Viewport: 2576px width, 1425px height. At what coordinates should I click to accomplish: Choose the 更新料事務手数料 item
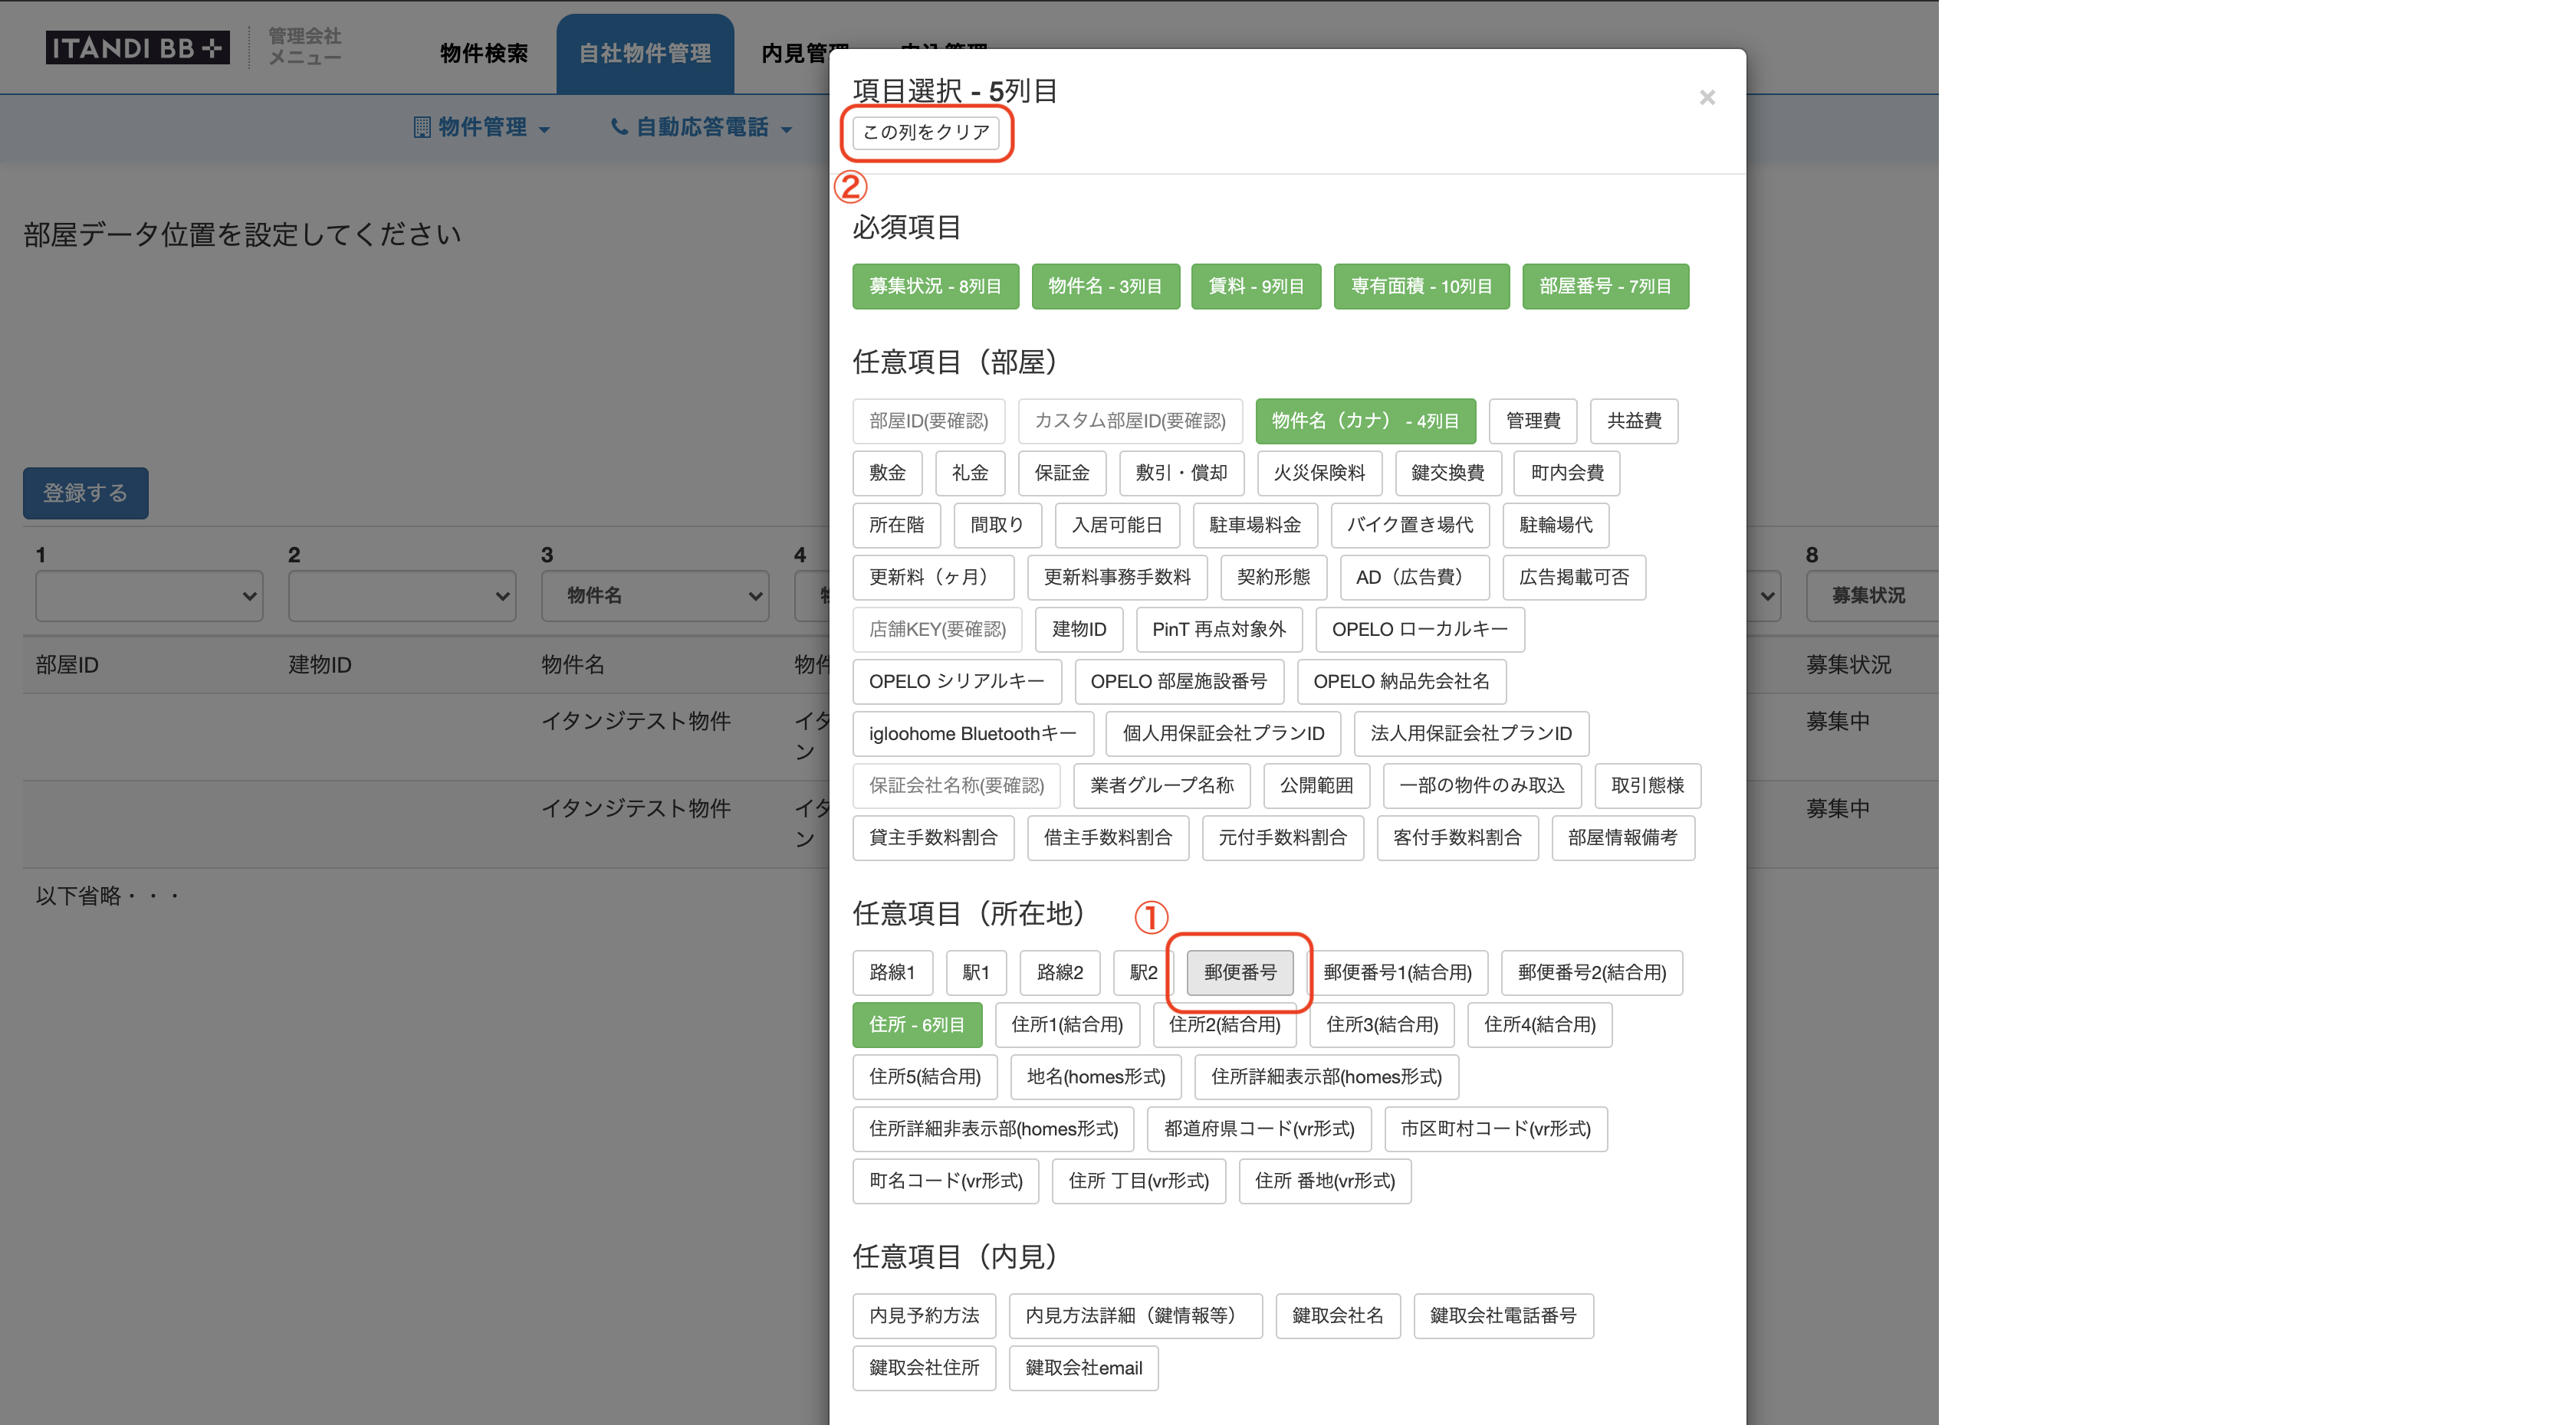tap(1117, 577)
